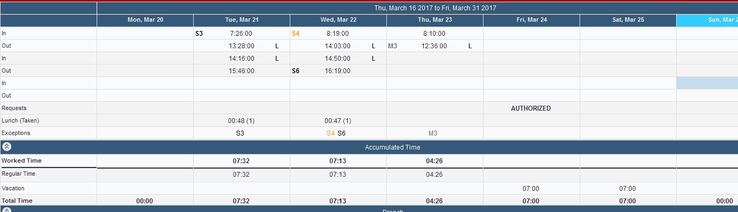Viewport: 738px width, 212px height.
Task: Click the S4 exception in the Exceptions row
Action: click(x=330, y=133)
